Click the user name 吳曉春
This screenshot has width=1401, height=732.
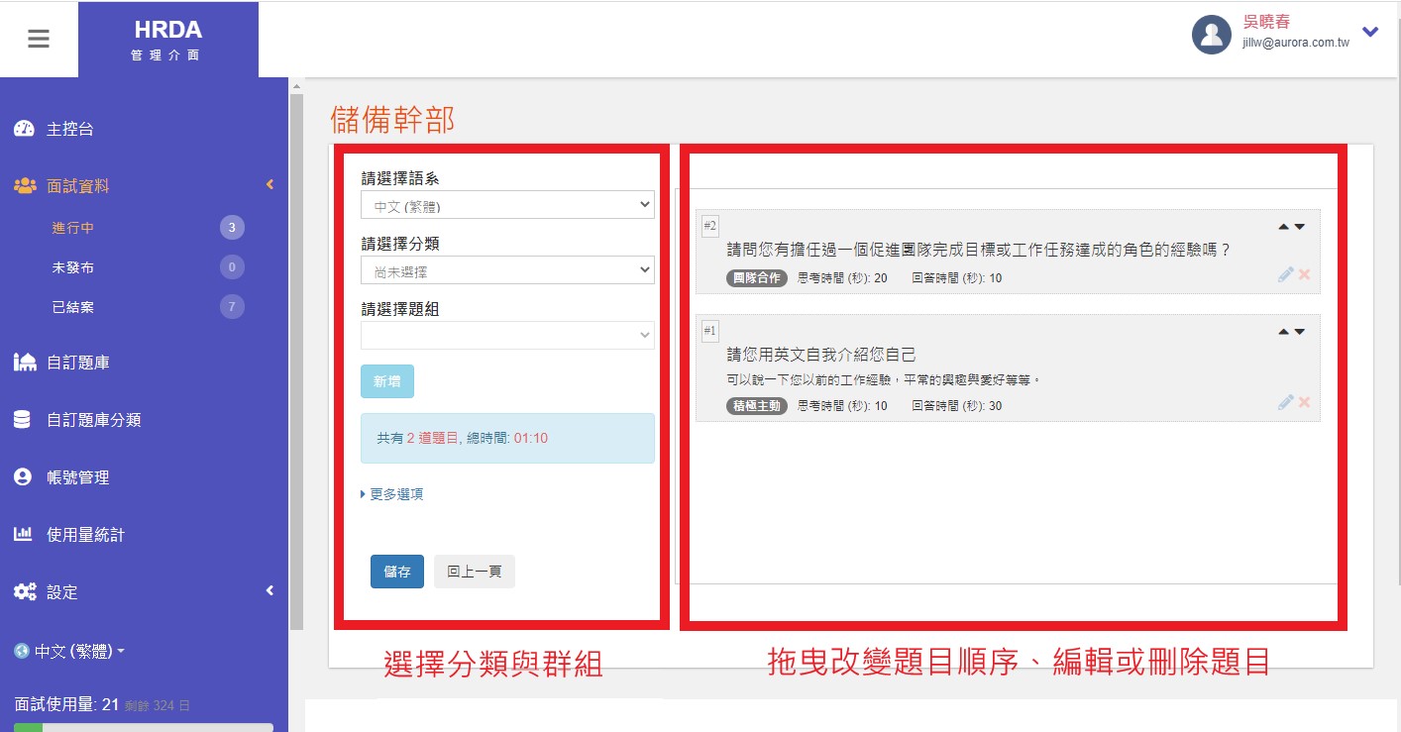coord(1266,23)
